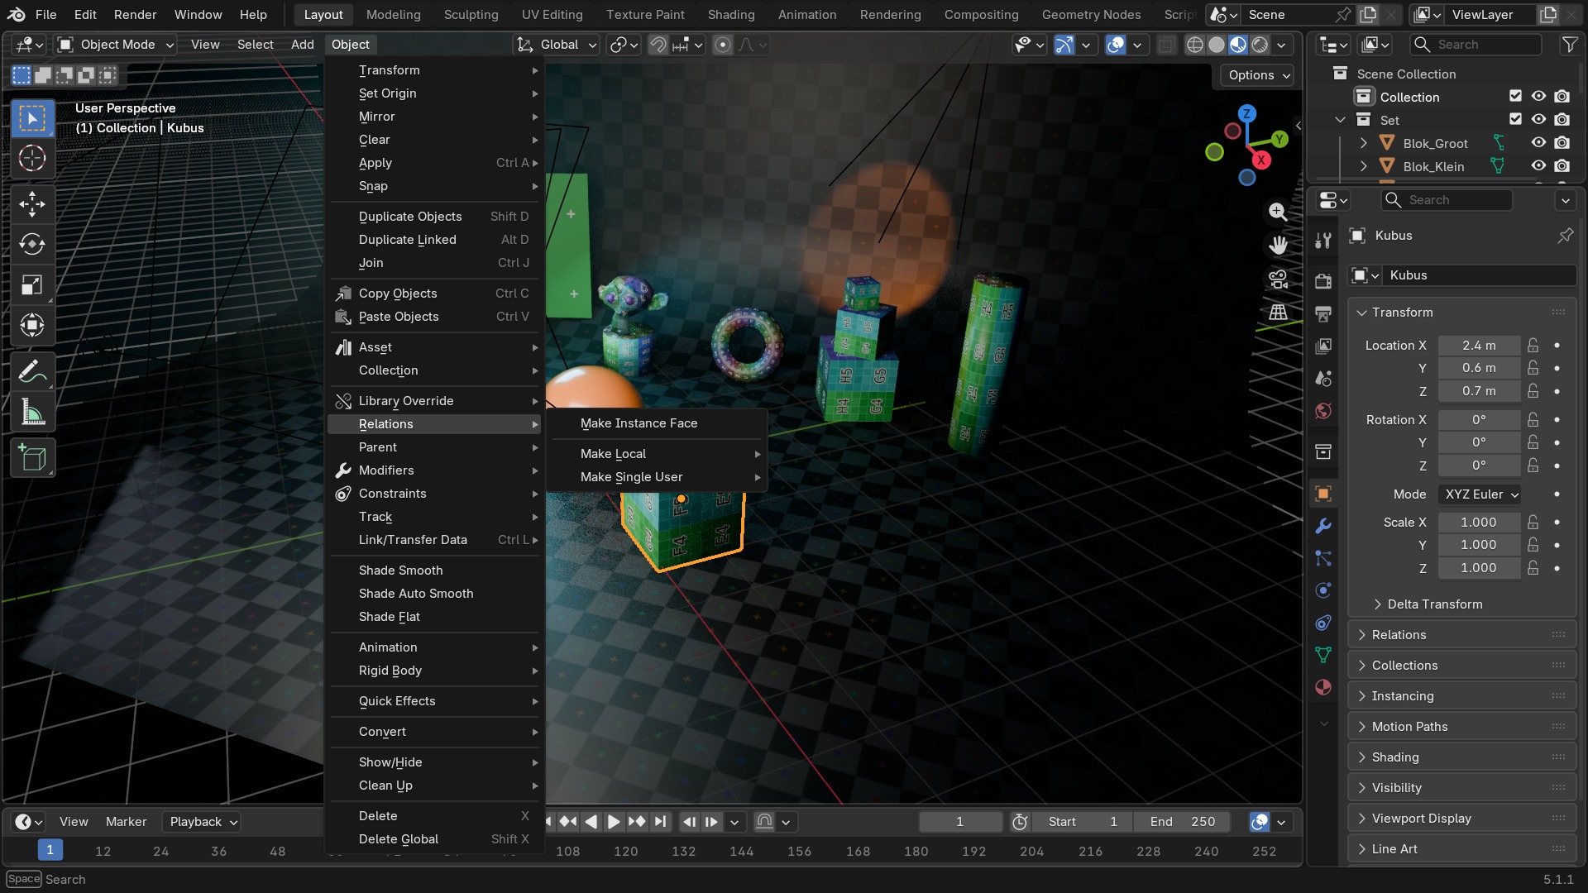Image resolution: width=1588 pixels, height=893 pixels.
Task: Select the Rotate tool
Action: [x=32, y=244]
